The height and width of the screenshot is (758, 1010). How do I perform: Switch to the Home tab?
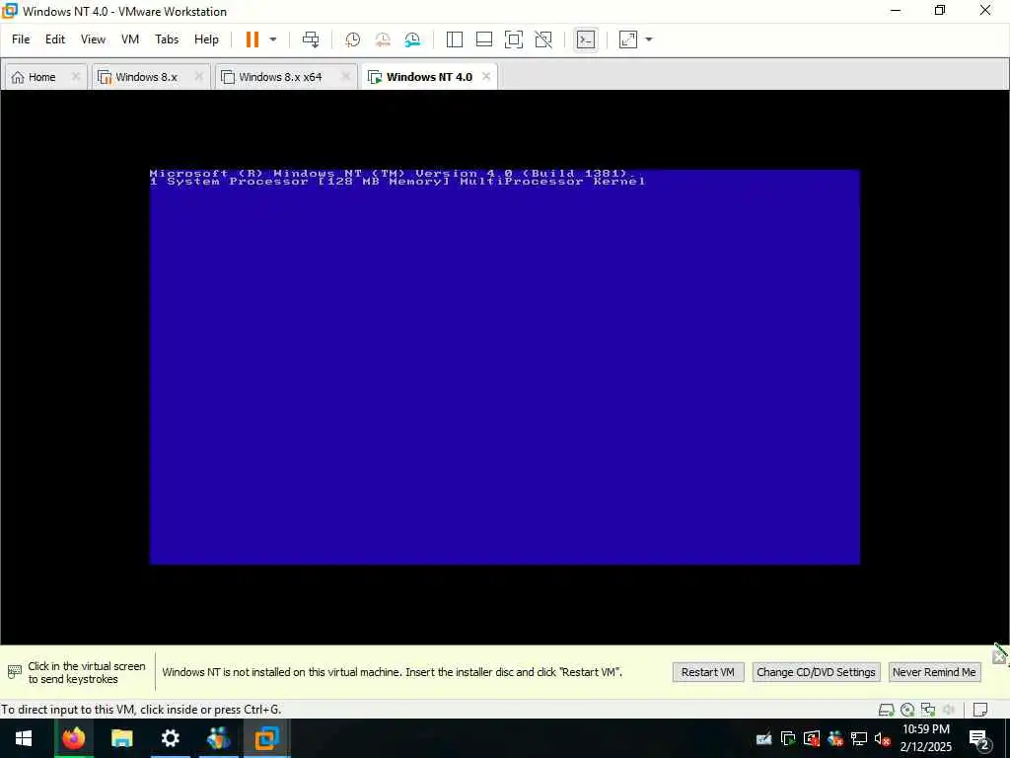(x=41, y=77)
